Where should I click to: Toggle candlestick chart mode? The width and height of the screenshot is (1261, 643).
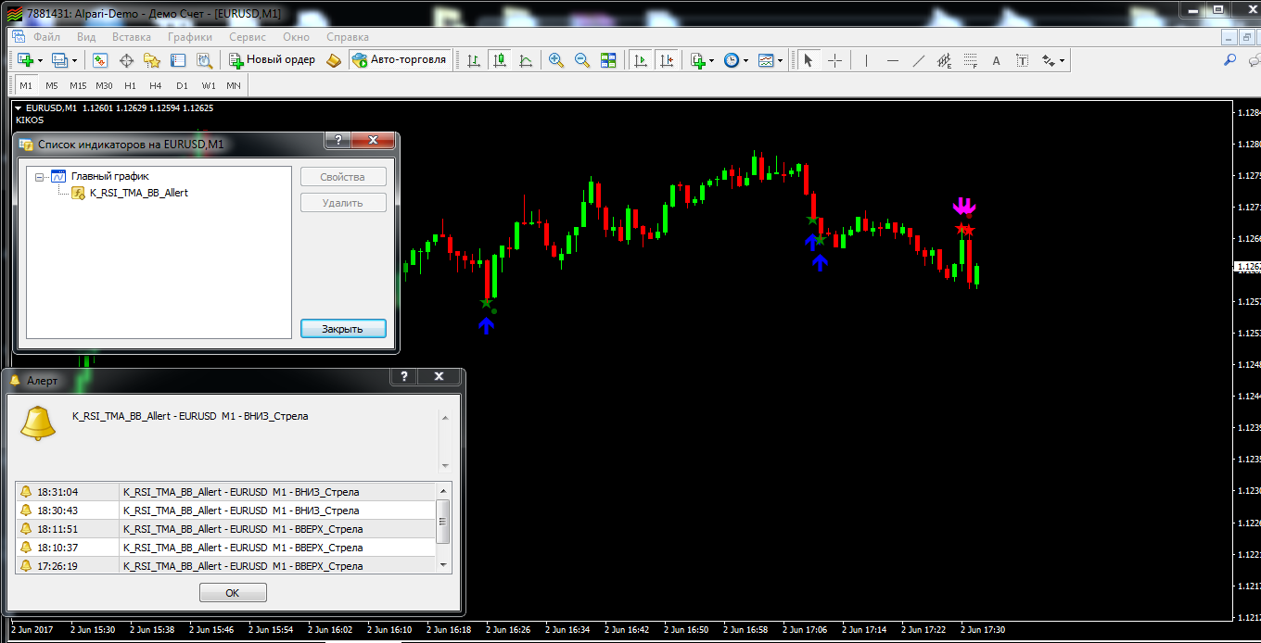point(500,60)
